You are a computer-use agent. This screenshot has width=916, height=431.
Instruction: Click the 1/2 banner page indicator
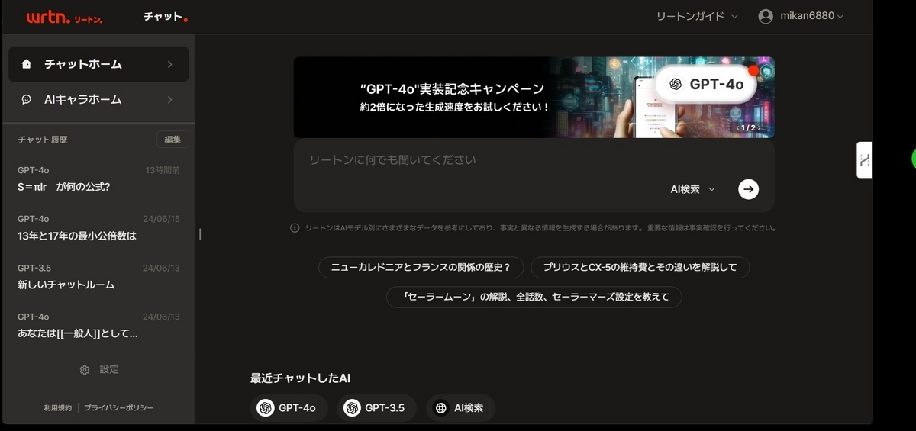click(x=747, y=128)
